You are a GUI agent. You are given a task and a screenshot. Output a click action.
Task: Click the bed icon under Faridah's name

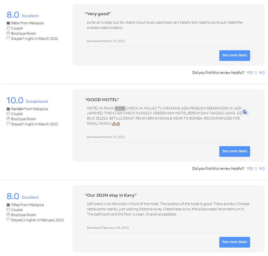point(8,119)
